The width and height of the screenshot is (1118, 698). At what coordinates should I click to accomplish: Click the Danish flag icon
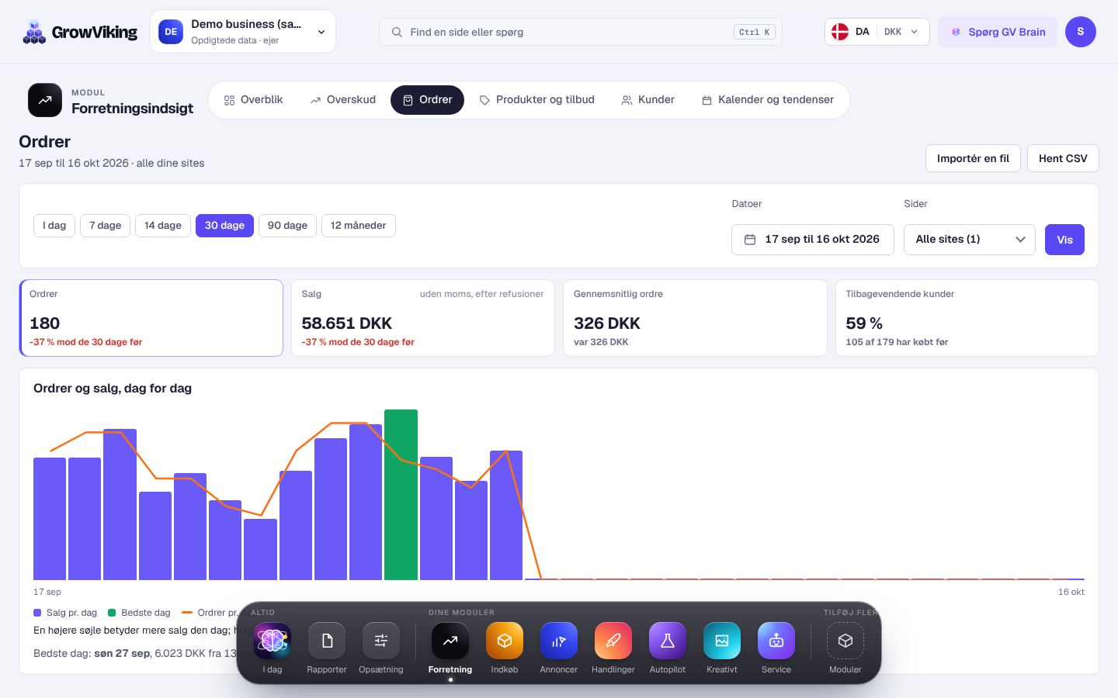click(840, 32)
